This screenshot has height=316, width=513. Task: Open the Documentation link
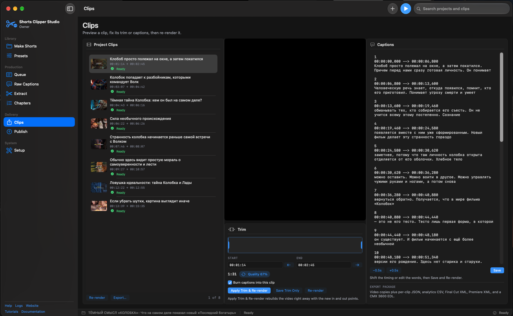click(33, 312)
